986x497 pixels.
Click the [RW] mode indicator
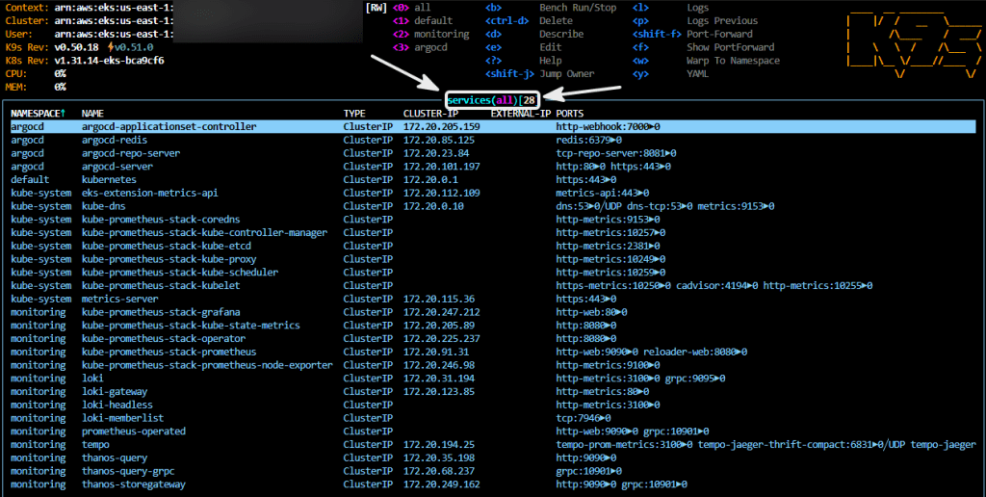(x=376, y=8)
